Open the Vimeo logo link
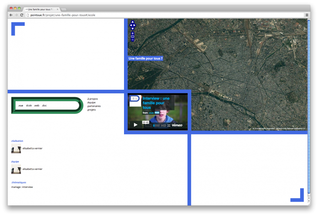This screenshot has width=318, height=216. pos(177,125)
